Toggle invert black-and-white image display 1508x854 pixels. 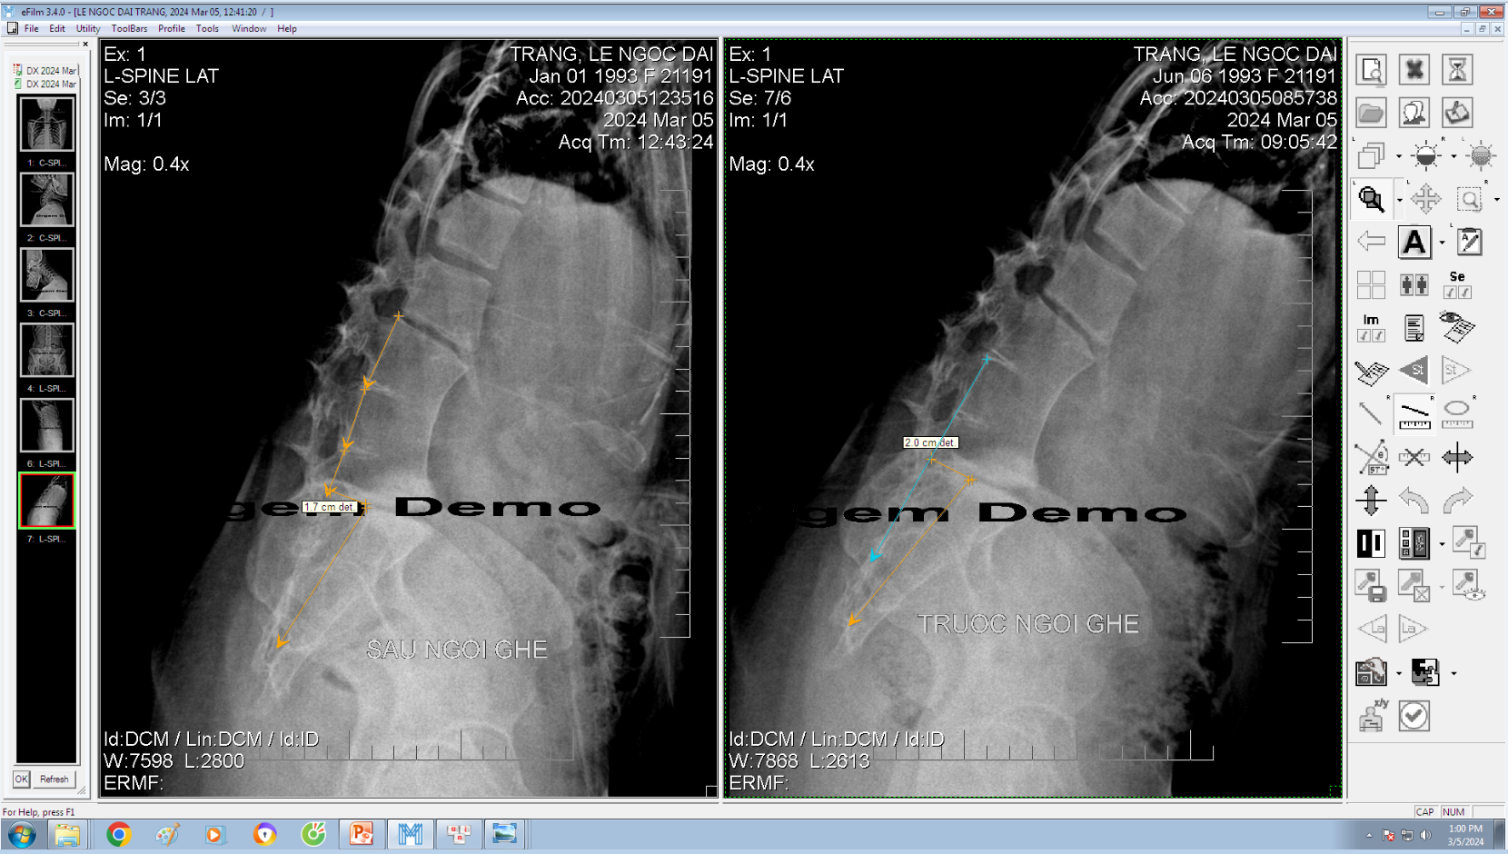tap(1371, 543)
